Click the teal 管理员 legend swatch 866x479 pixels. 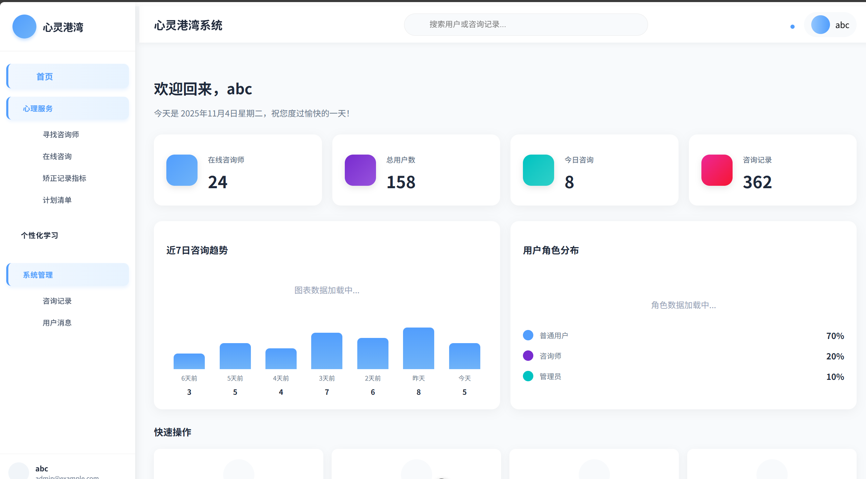[x=528, y=376]
